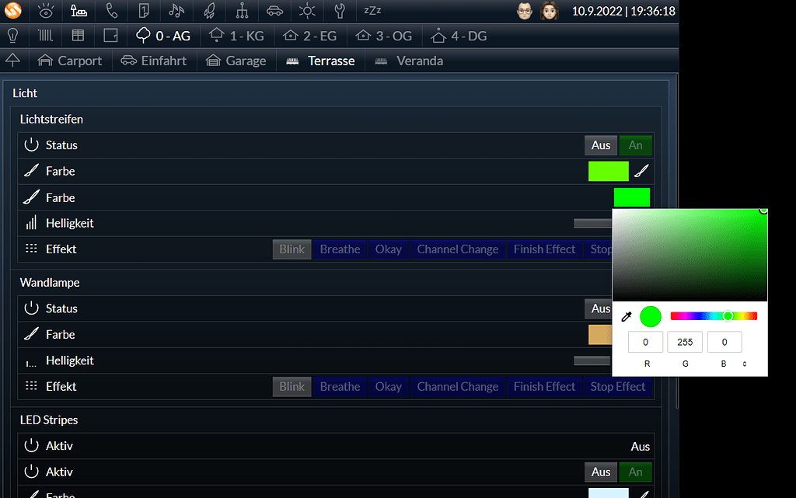The height and width of the screenshot is (498, 796).
Task: Click the yellow-green Lichtstreifen Farbe swatch
Action: [608, 171]
